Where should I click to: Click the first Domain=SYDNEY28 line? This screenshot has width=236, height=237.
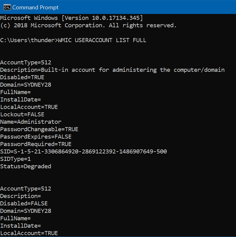coord(26,85)
